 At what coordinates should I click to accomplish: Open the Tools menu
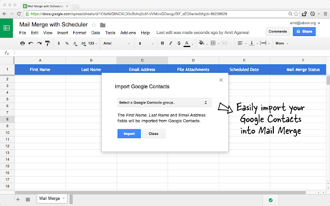110,33
